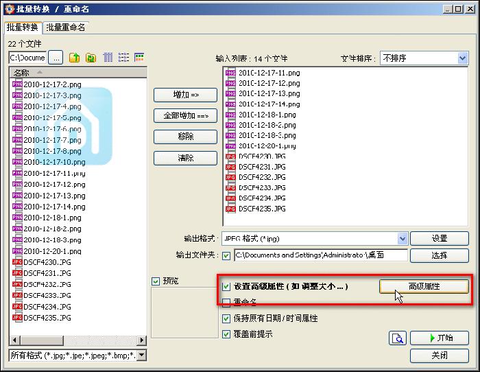Screen dimensions: 480x372
Task: Toggle the 预览 preview checkbox
Action: pos(156,281)
